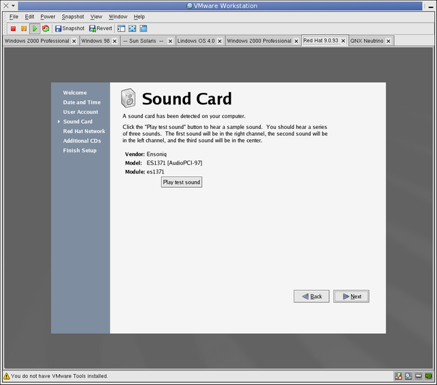
Task: Click the Revert toolbar button
Action: 100,29
